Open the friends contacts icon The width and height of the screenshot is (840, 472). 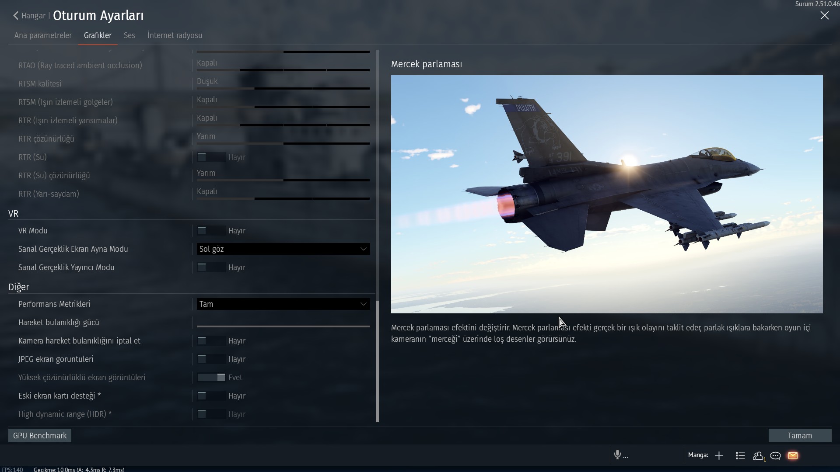(758, 456)
